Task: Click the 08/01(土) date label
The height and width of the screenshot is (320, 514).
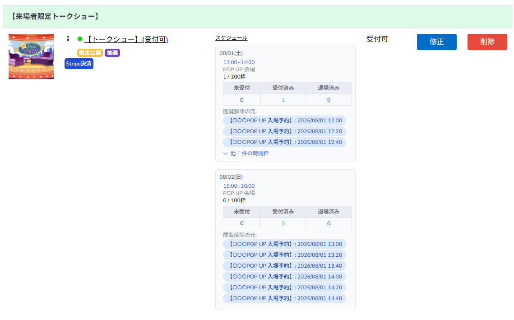Action: pyautogui.click(x=231, y=53)
